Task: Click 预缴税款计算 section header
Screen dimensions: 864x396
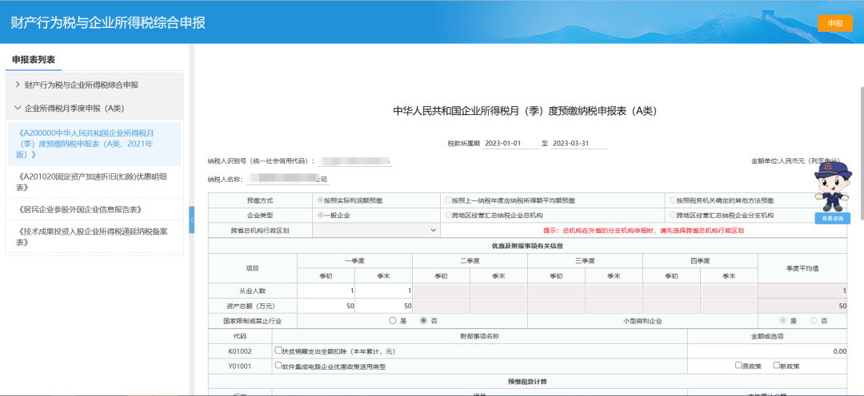Action: [527, 381]
